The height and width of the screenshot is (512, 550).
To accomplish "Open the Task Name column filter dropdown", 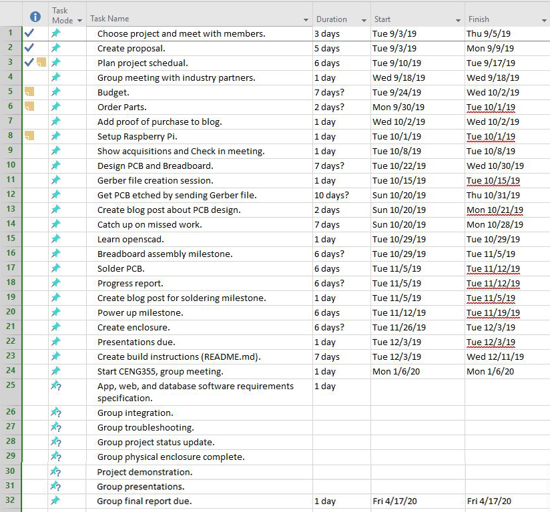I will [306, 20].
